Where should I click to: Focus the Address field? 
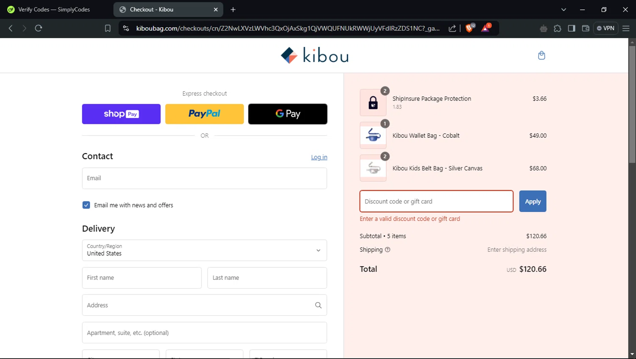tap(204, 305)
